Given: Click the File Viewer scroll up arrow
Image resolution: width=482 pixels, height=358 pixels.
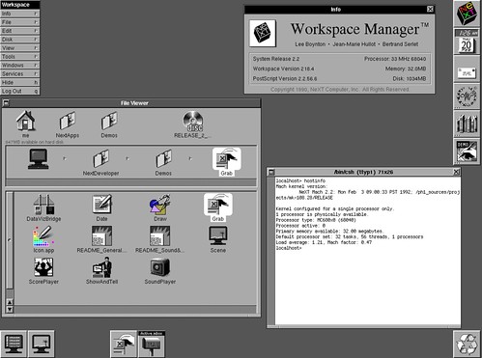Looking at the screenshot, I should tap(10, 302).
